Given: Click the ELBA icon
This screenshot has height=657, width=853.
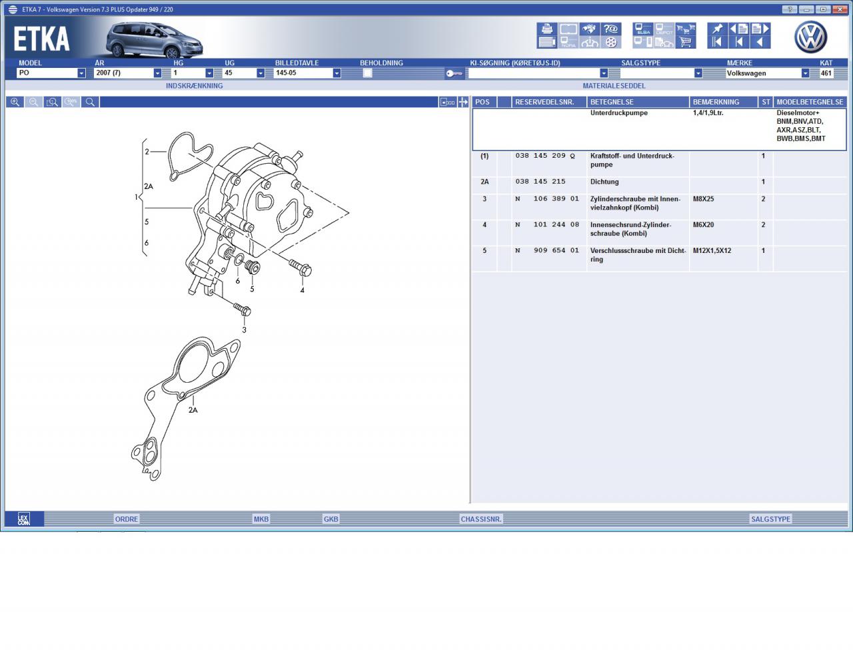Looking at the screenshot, I should click(x=643, y=29).
